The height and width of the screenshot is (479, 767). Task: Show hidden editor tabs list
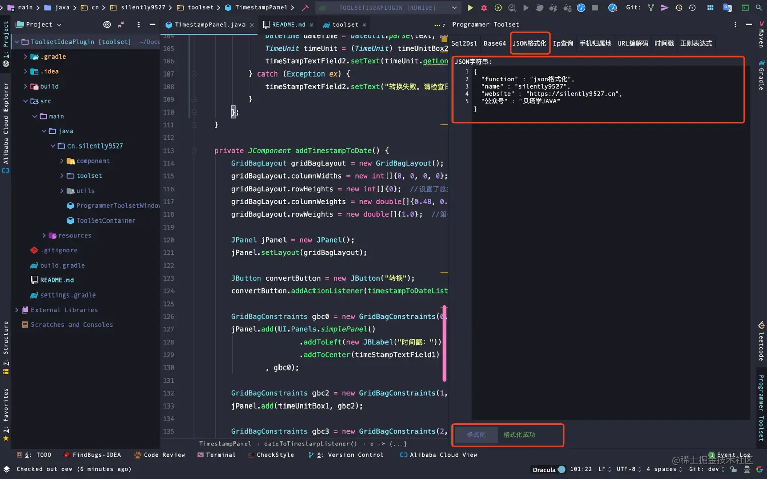(x=440, y=25)
